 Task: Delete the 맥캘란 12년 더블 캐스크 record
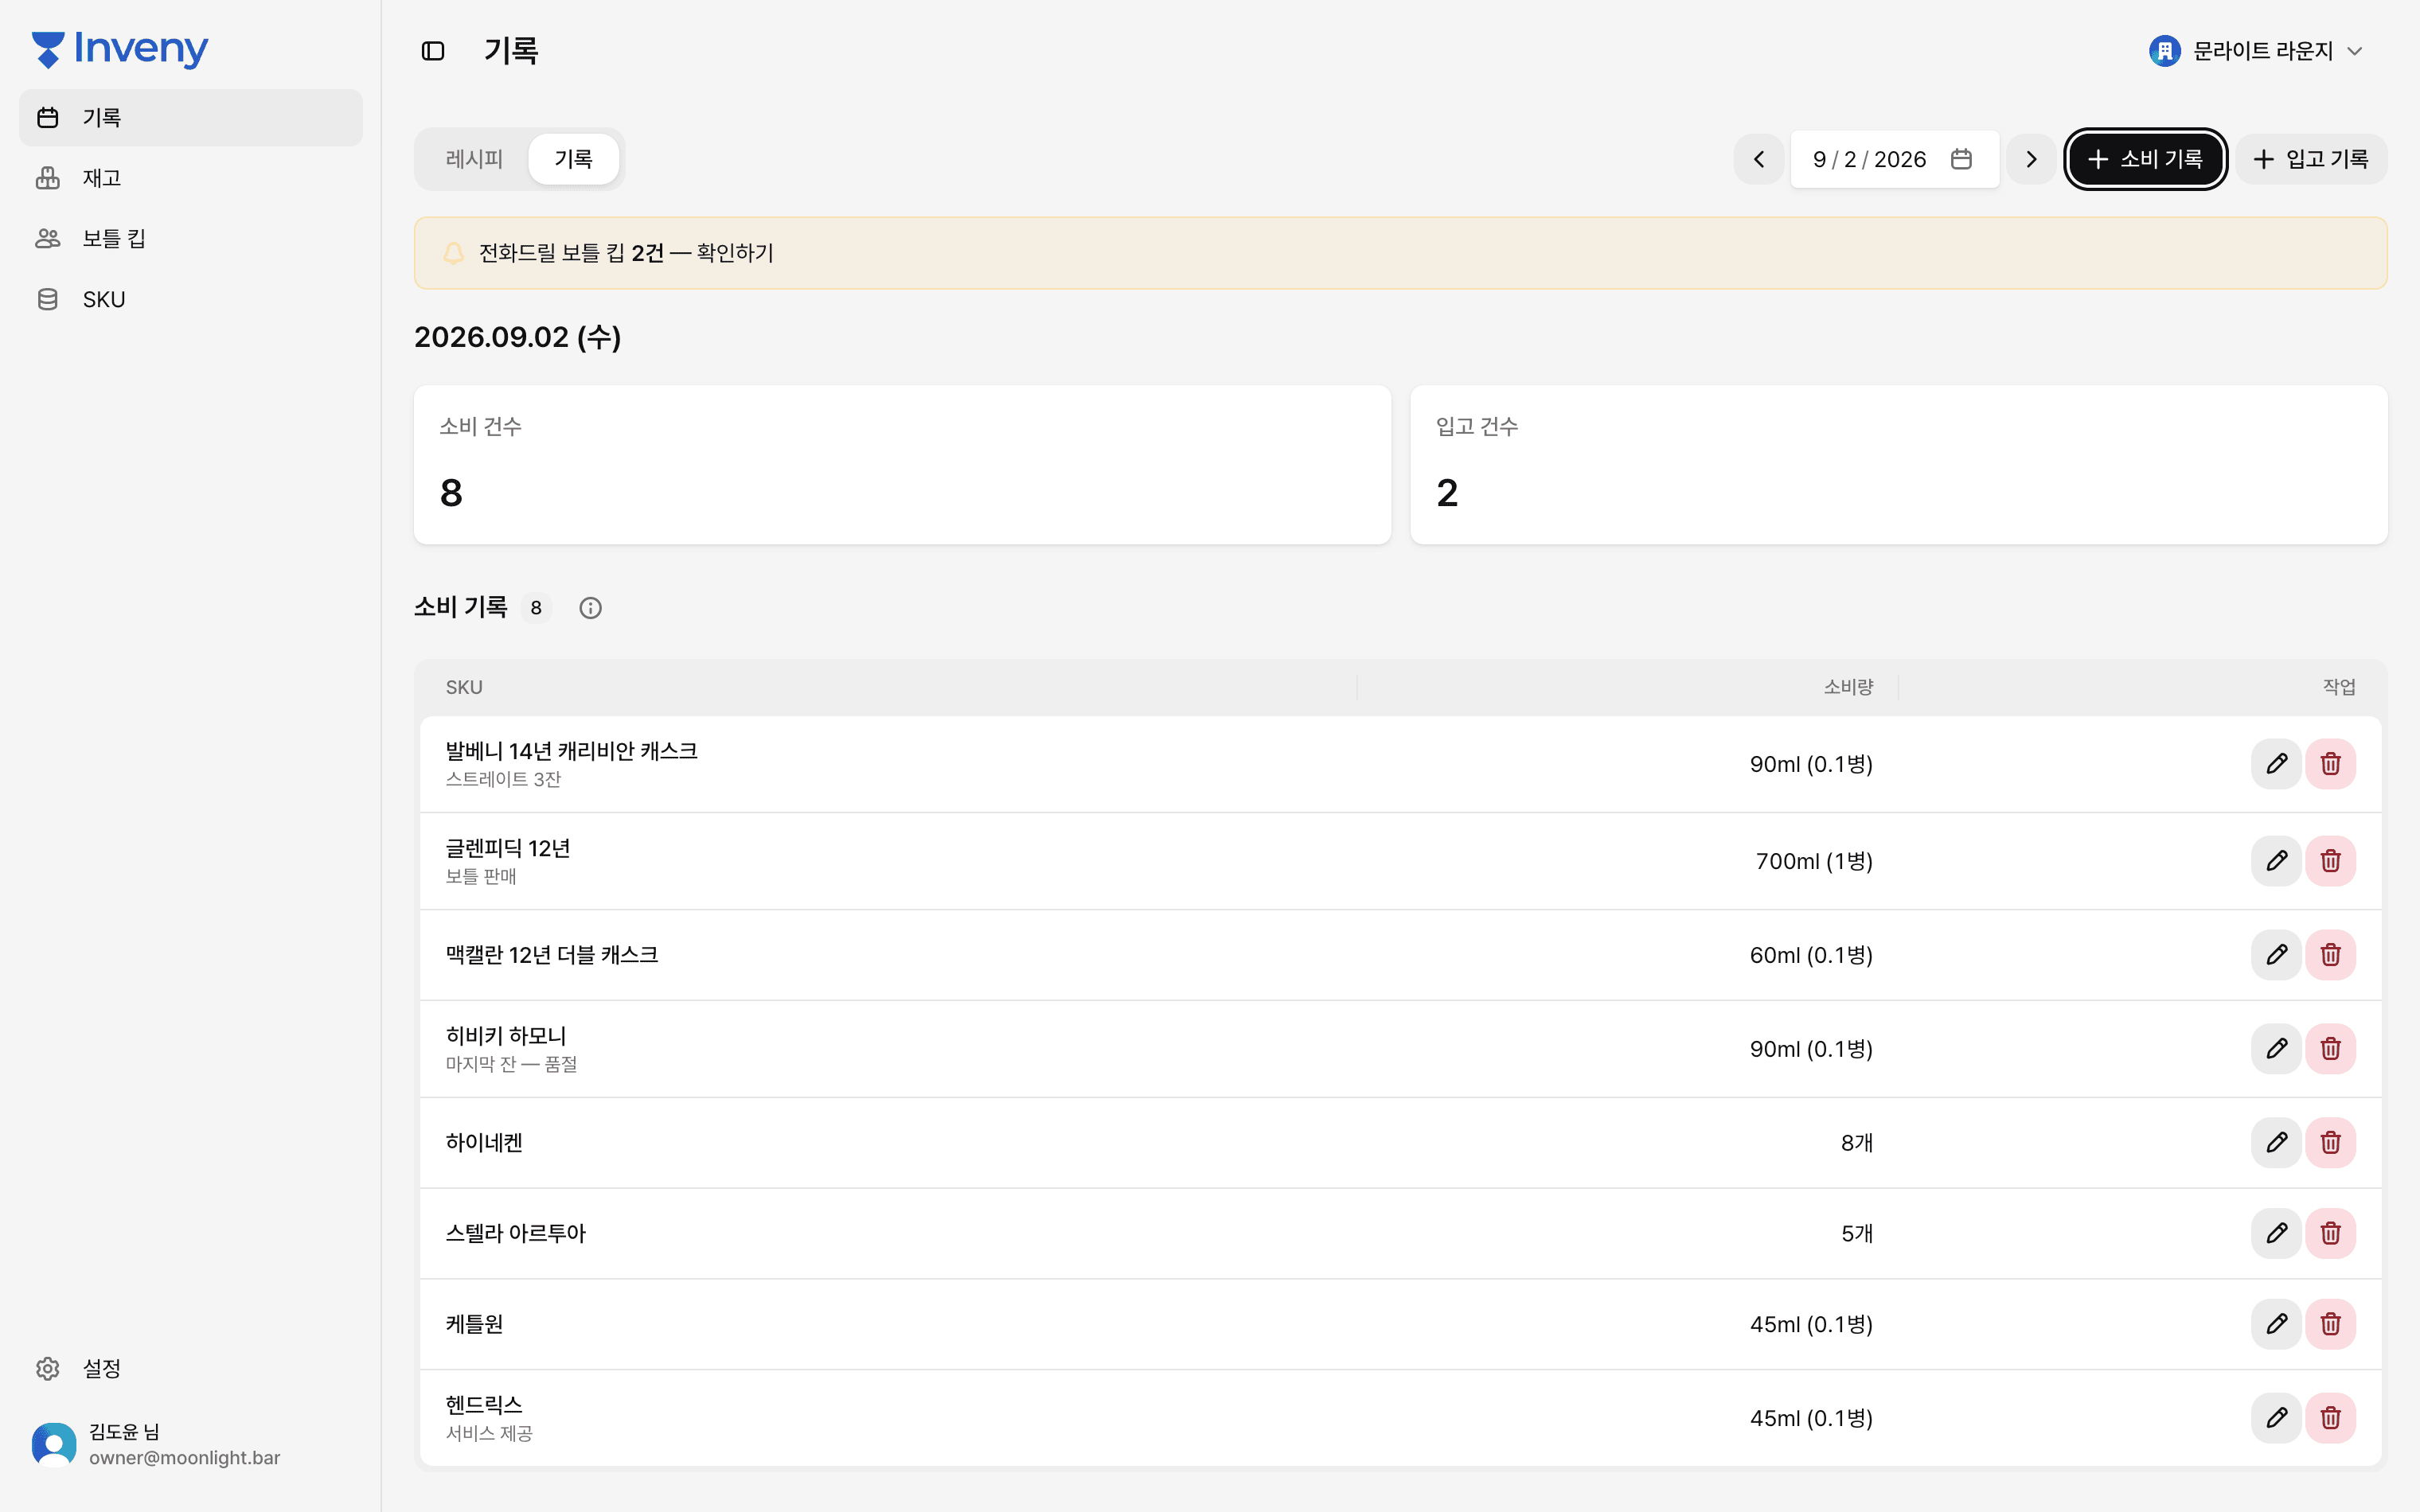[x=2330, y=955]
